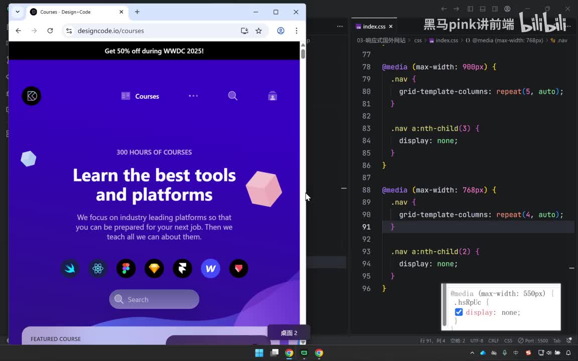Screen dimensions: 578x361
Task: Select the Sketch diamond course icon
Action: click(154, 268)
